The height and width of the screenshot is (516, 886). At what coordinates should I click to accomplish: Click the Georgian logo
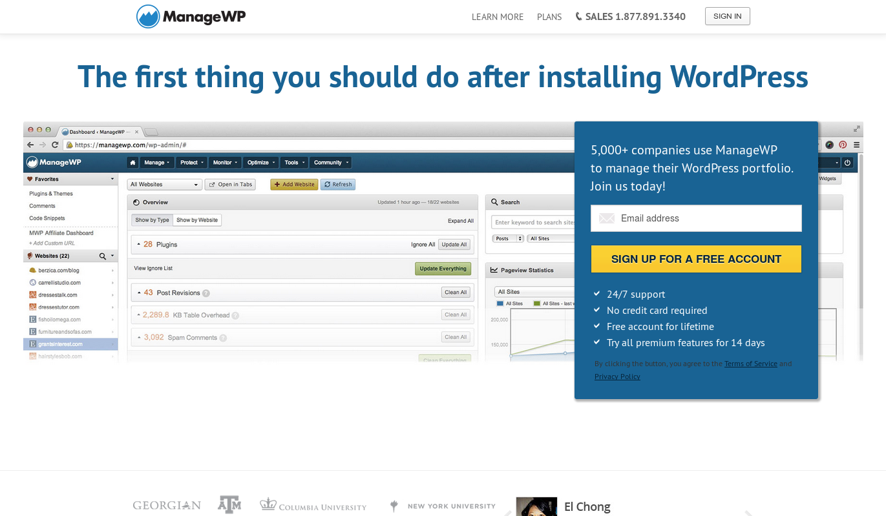click(x=167, y=506)
